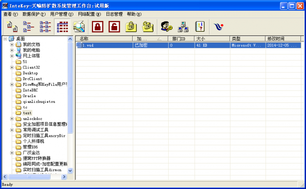Sort by the 加... encryption column header
The image size is (306, 189).
(150, 39)
